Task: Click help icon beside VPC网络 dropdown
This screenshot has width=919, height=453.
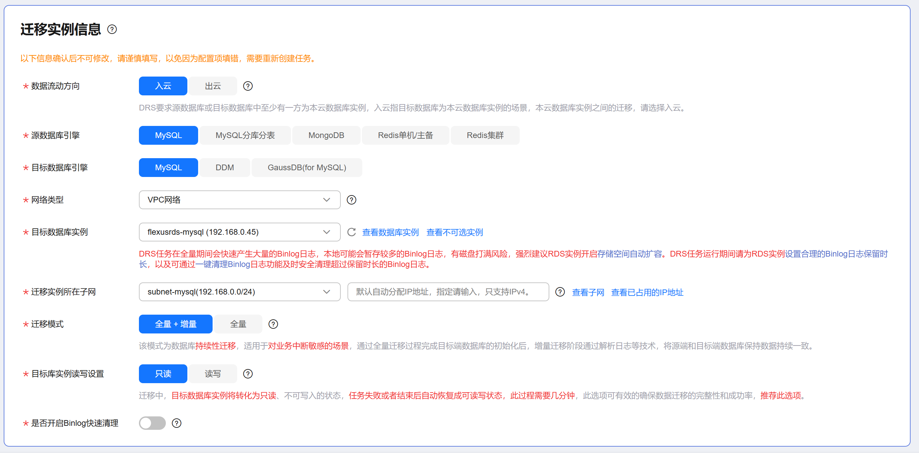Action: coord(352,200)
